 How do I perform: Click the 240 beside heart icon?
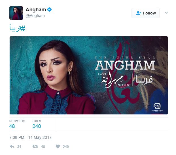[66, 147]
